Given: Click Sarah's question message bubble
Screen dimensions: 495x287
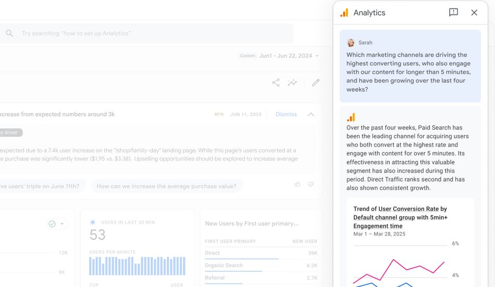Looking at the screenshot, I should tap(410, 66).
